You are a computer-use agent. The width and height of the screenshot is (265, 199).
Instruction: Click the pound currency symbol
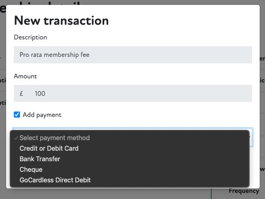(x=22, y=93)
